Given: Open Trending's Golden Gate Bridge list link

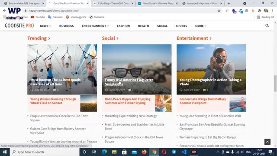Looking at the screenshot, I should 58,131.
